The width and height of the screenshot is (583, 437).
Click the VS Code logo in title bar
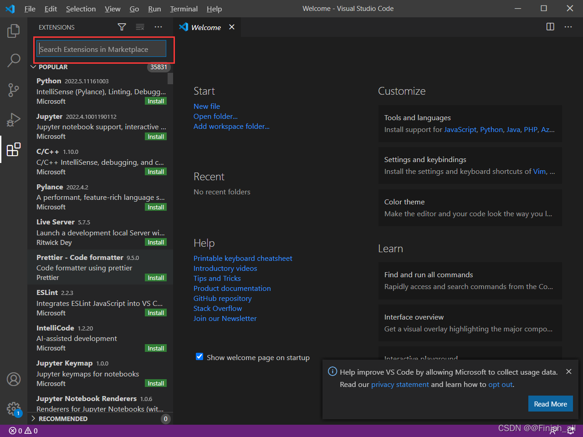[10, 9]
